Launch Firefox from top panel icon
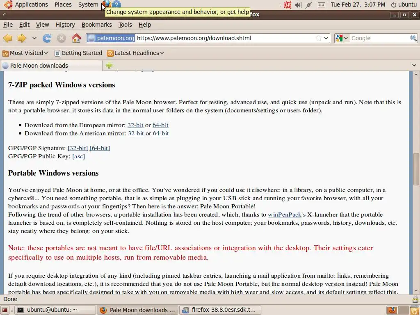The width and height of the screenshot is (420, 315). [106, 4]
